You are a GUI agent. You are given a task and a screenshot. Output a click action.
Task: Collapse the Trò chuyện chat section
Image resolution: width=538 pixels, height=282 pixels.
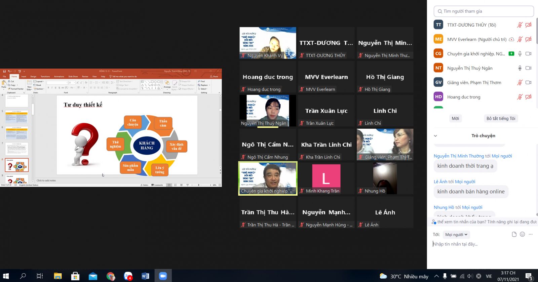(x=435, y=136)
